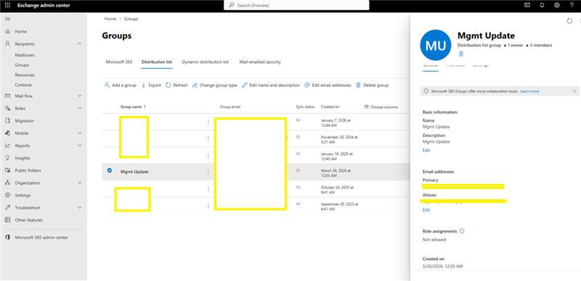The height and width of the screenshot is (281, 581).
Task: Click Created on column header
Action: pos(330,107)
